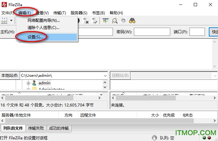Image resolution: width=218 pixels, height=141 pixels.
Task: Select the admin folder in local tree
Action: pyautogui.click(x=45, y=83)
